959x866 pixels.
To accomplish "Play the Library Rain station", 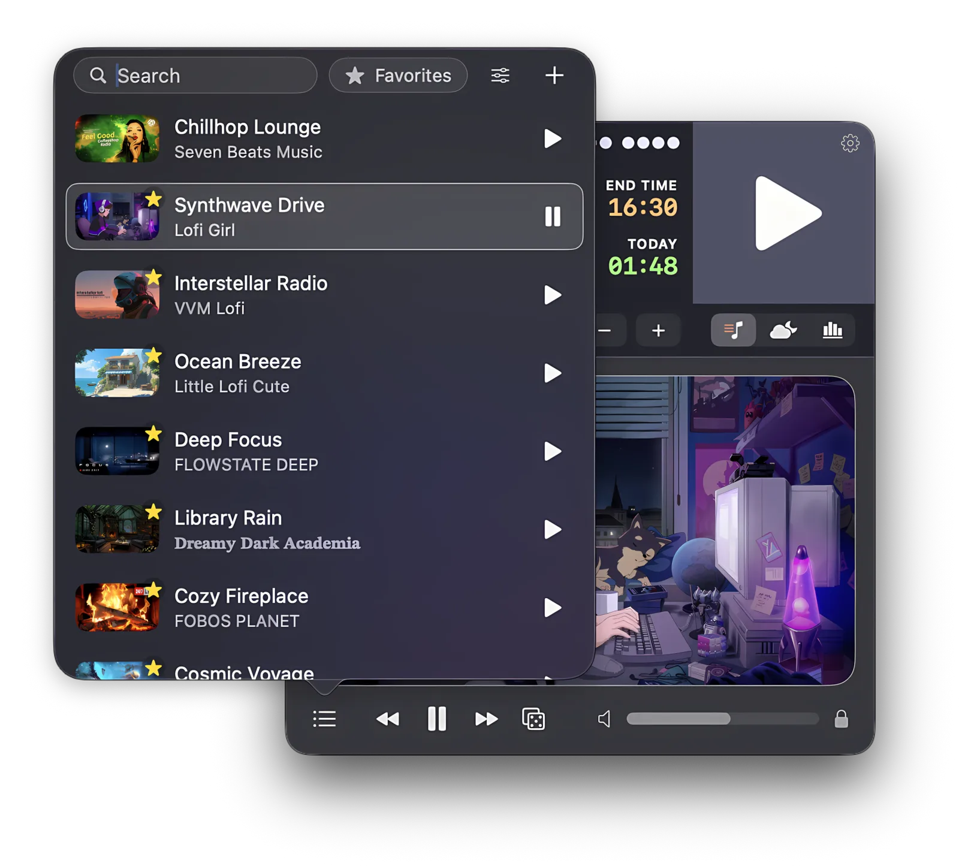I will tap(552, 529).
